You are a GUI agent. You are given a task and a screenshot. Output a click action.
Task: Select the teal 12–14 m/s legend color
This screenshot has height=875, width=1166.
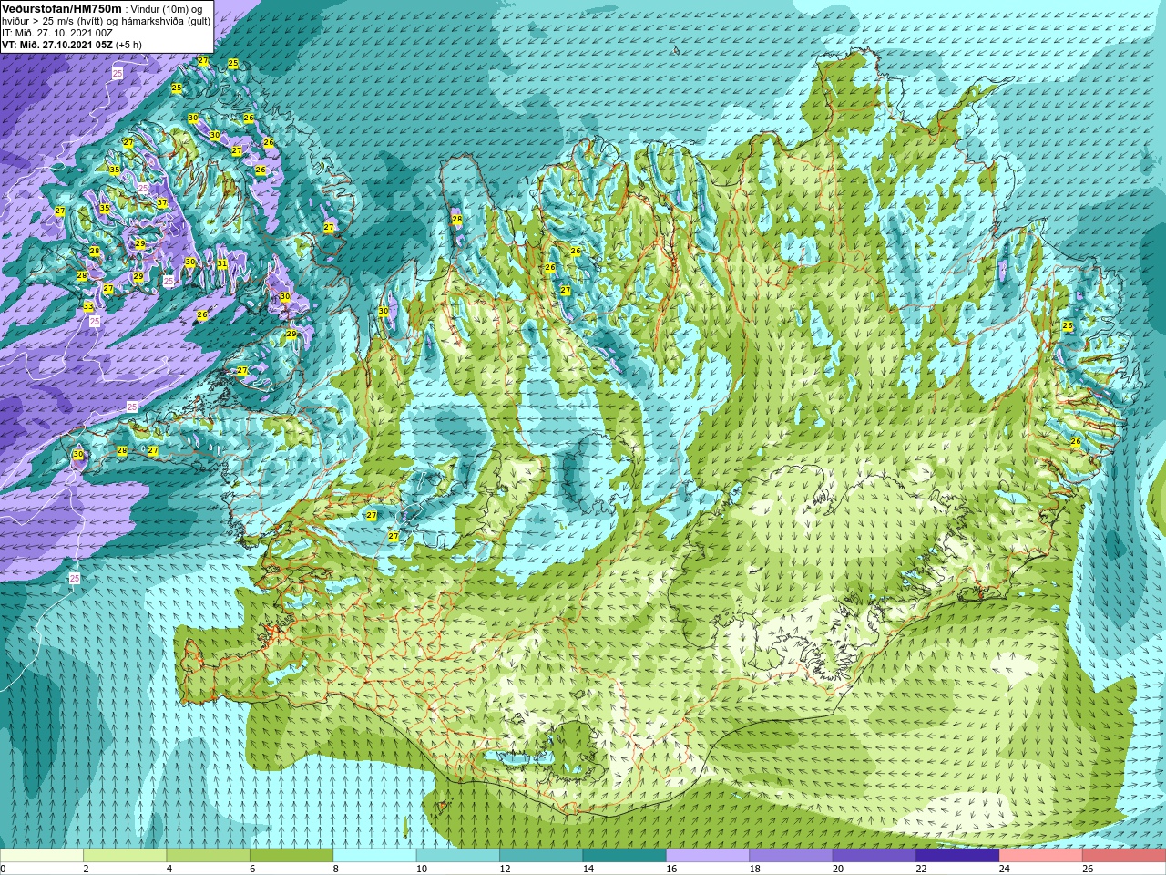[x=541, y=856]
